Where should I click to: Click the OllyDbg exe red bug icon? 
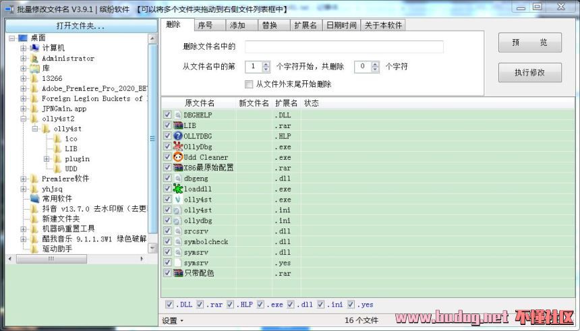click(x=178, y=146)
